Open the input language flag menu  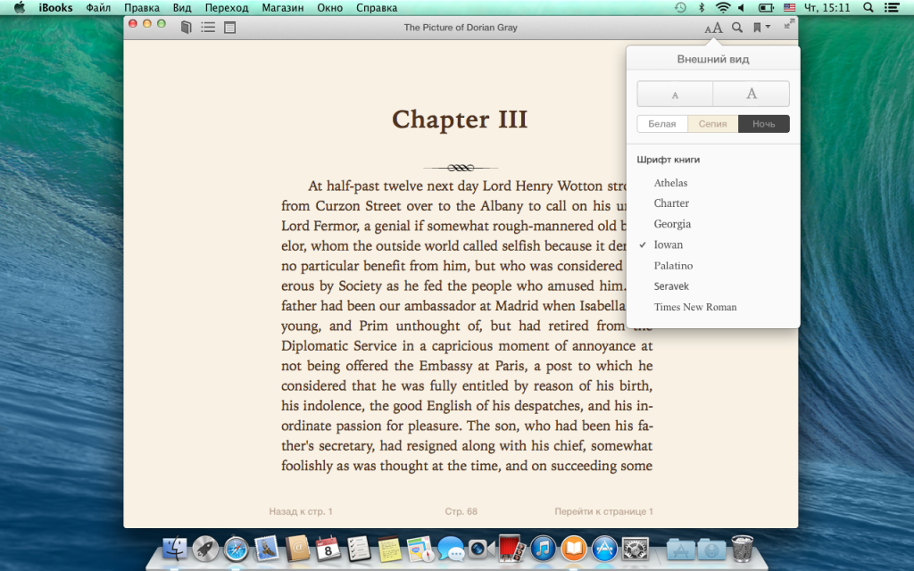pos(789,7)
